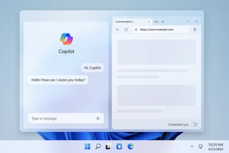
Task: Click the network monitor tray icon
Action: (200, 146)
